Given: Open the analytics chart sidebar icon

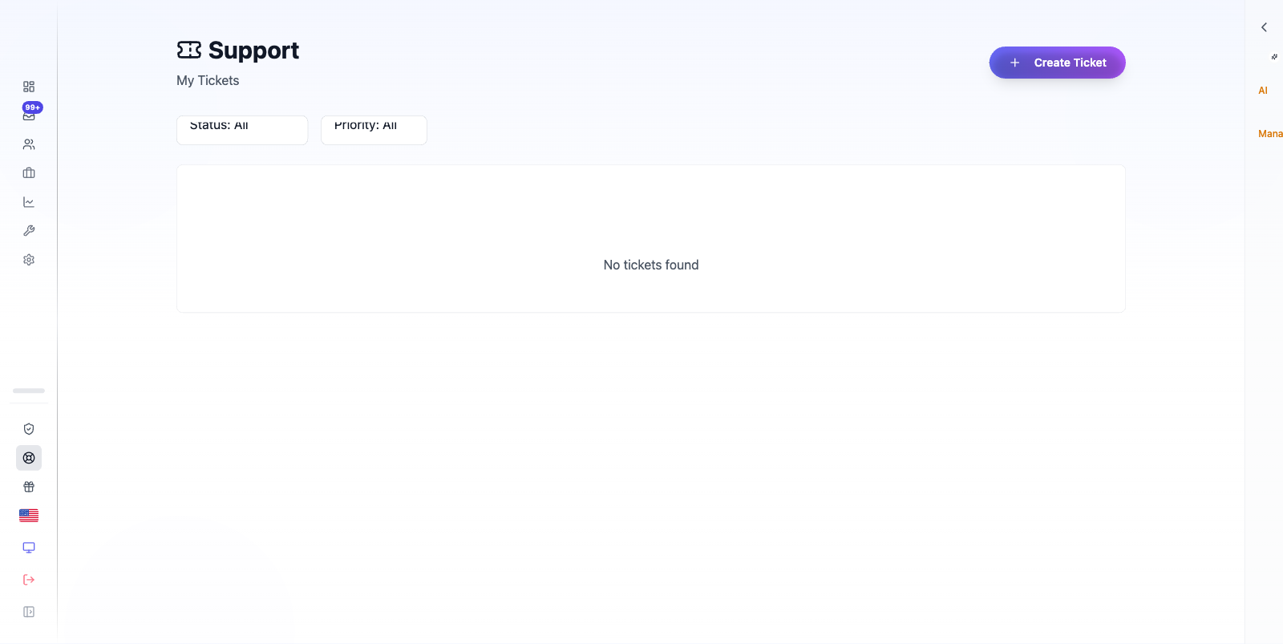Looking at the screenshot, I should point(29,202).
